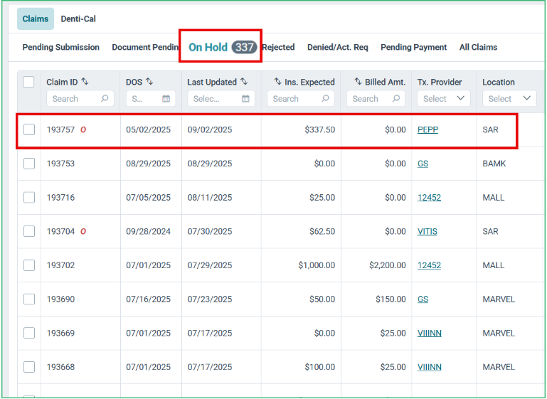
Task: Select checkbox for claim 193757
Action: coord(29,129)
